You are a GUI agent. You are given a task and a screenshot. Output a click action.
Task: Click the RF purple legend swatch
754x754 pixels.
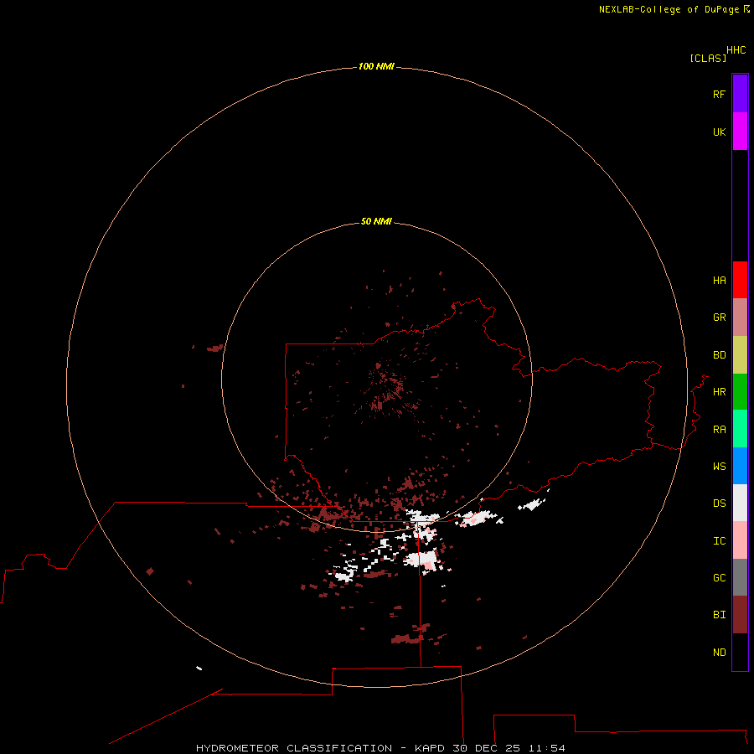coord(740,94)
